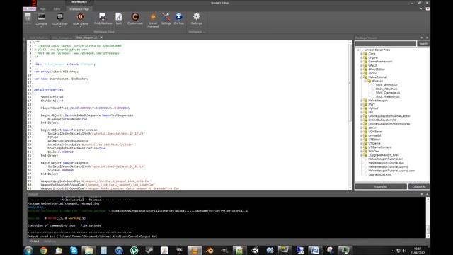This screenshot has height=255, width=453.
Task: Launch UDK Editor from the ribbon
Action: [60, 17]
